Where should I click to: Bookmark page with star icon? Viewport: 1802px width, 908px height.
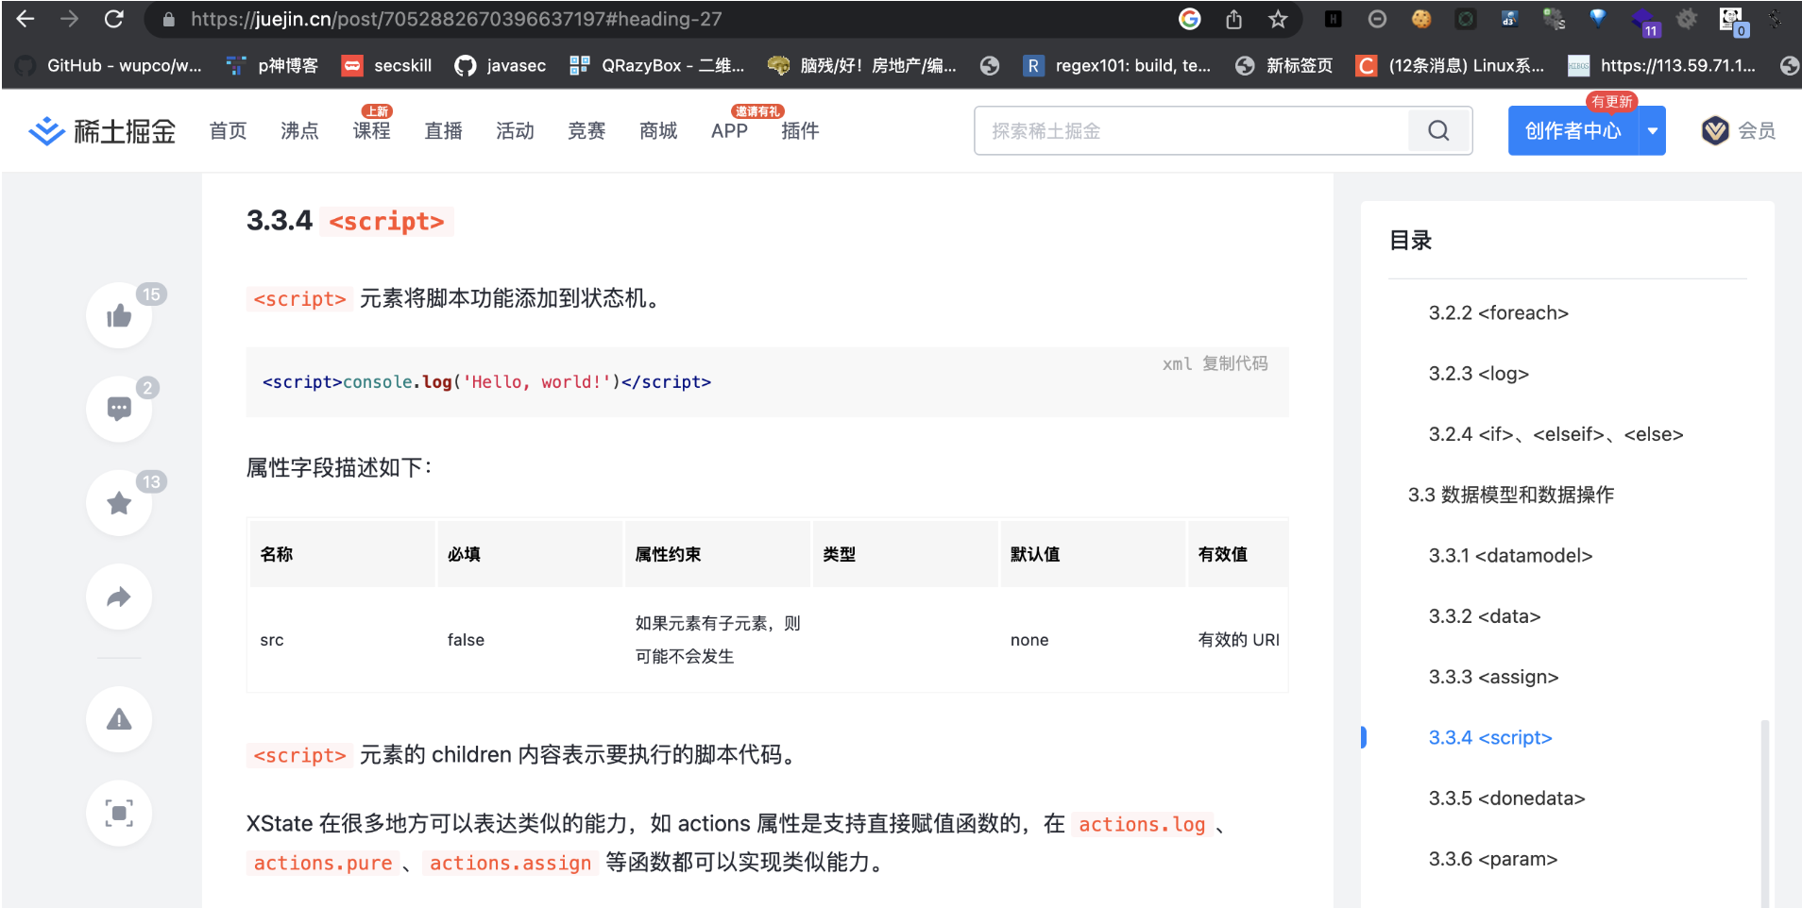tap(1278, 19)
